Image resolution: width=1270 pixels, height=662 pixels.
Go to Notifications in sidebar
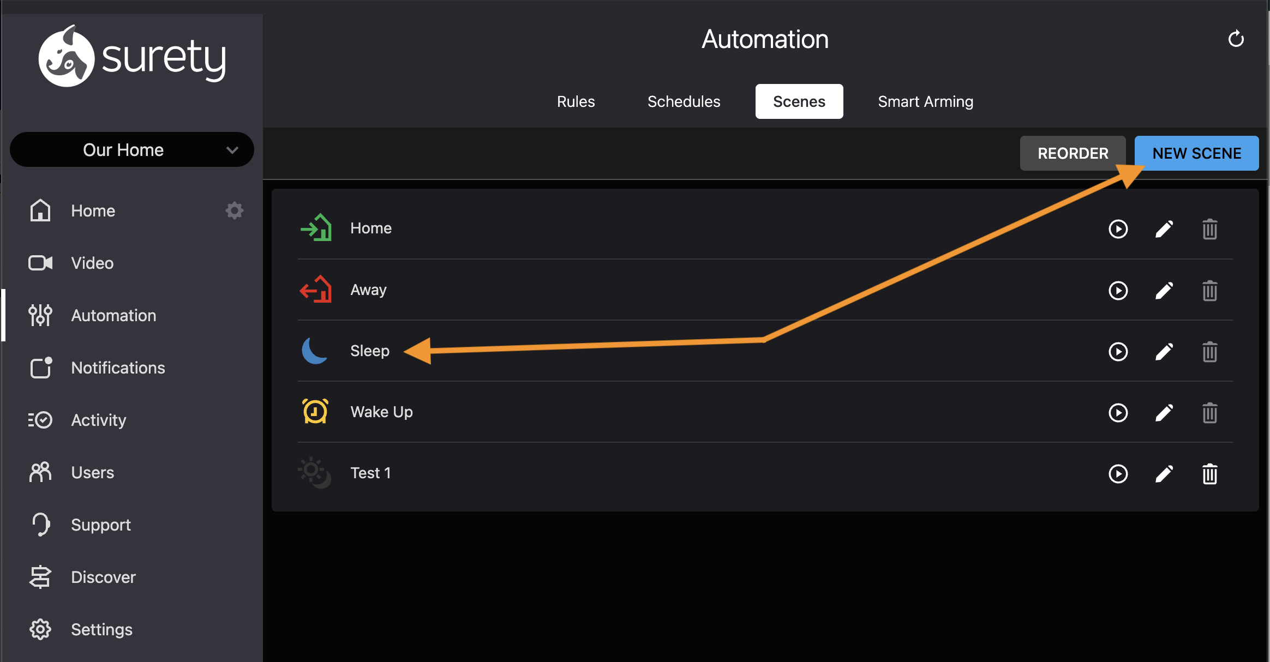click(117, 368)
